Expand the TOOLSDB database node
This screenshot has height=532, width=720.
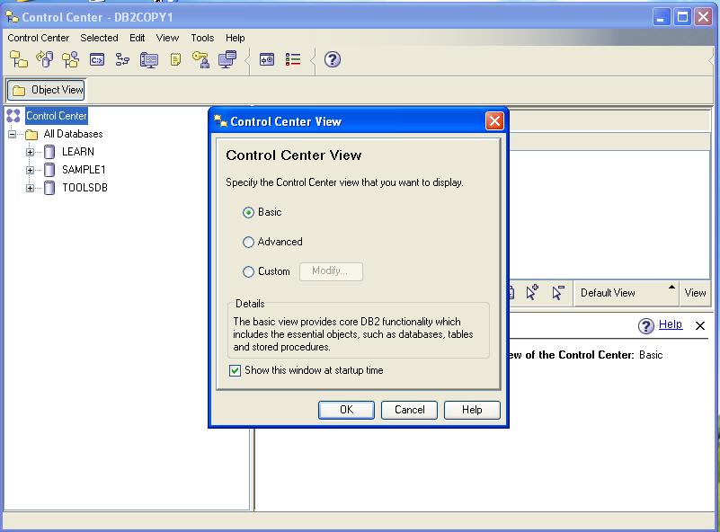30,188
